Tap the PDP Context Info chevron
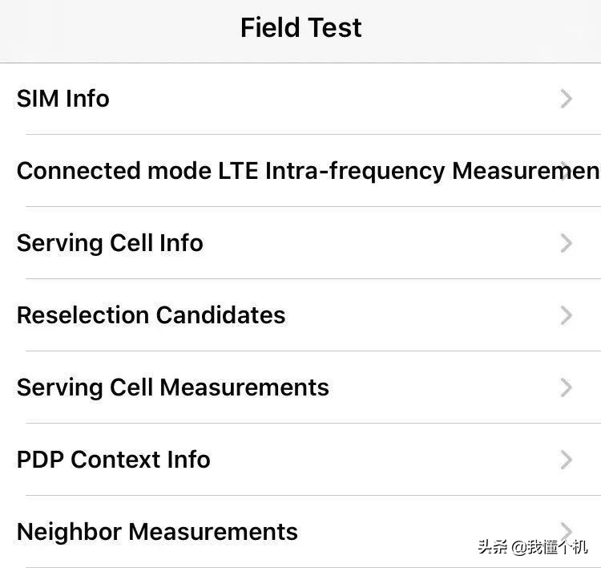This screenshot has width=601, height=568. coord(567,460)
